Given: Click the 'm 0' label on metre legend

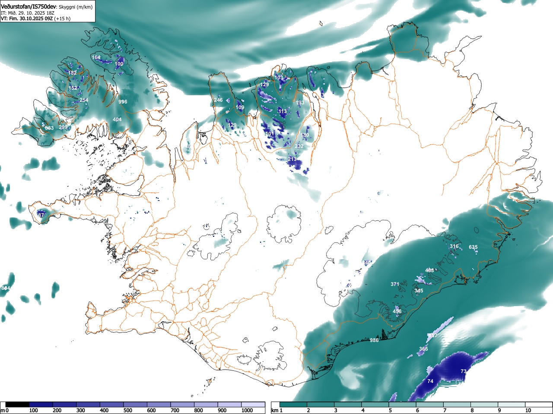Looking at the screenshot, I should (x=5, y=411).
